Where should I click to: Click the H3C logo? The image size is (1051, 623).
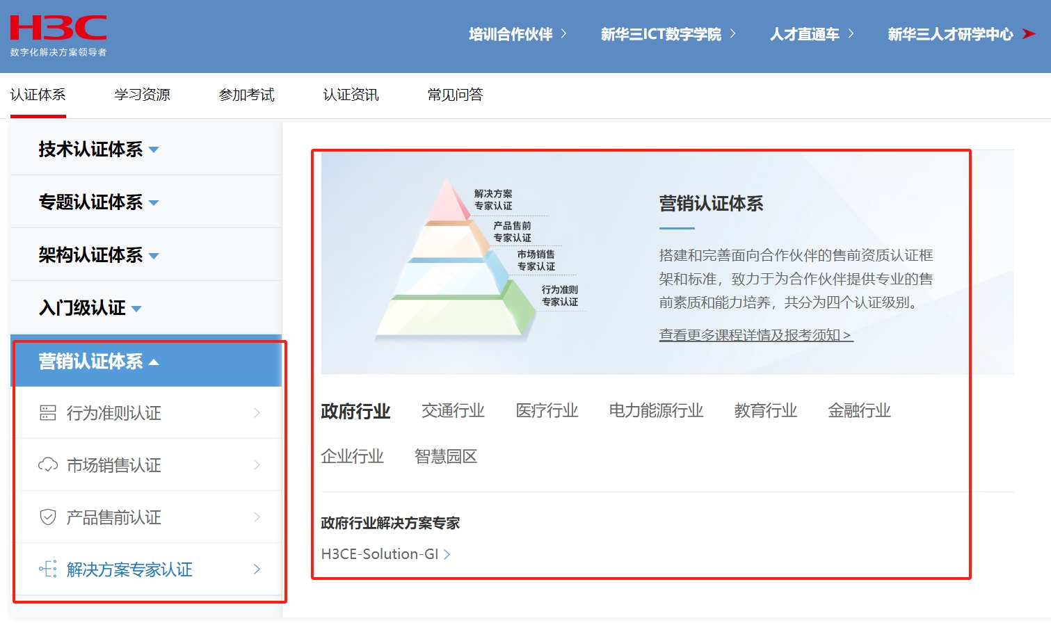58,35
